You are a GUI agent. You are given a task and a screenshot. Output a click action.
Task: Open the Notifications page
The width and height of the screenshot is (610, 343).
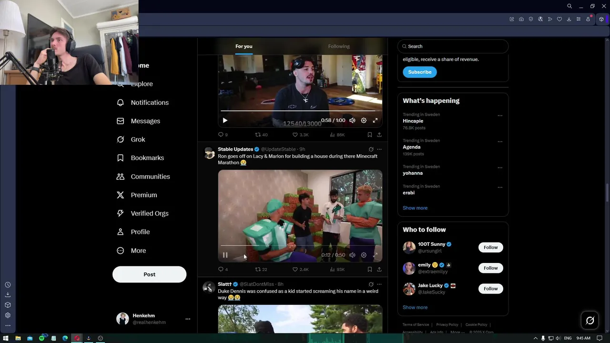[x=142, y=102]
